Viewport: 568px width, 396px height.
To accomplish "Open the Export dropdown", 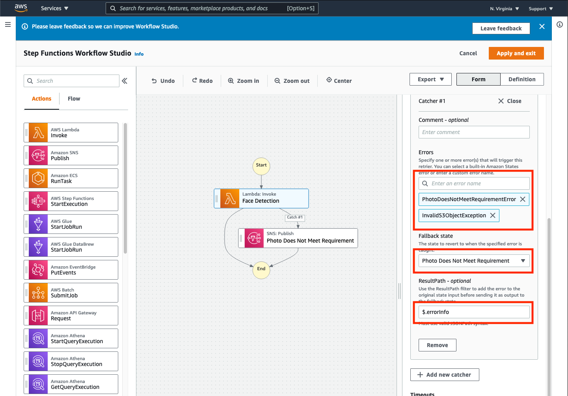I will [x=431, y=79].
